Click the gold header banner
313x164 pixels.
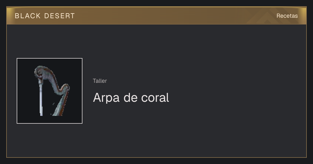[x=156, y=16]
